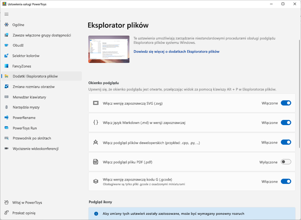
Task: Open Dowiedz się więcej o dodatkach Eksploratora plików
Action: pos(176,51)
